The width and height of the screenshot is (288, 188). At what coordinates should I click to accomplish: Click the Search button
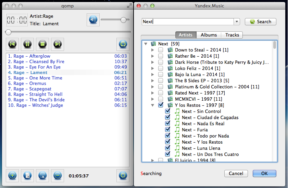click(x=261, y=21)
